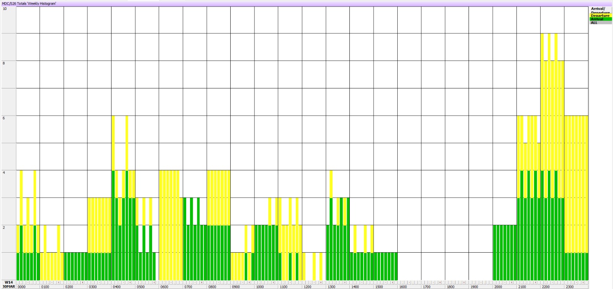Click the 2200 hour marker
This screenshot has height=289, width=613.
pyautogui.click(x=546, y=287)
